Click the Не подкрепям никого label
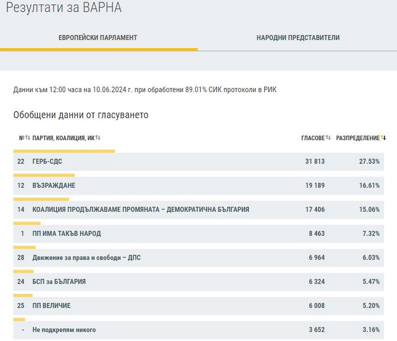 (64, 330)
